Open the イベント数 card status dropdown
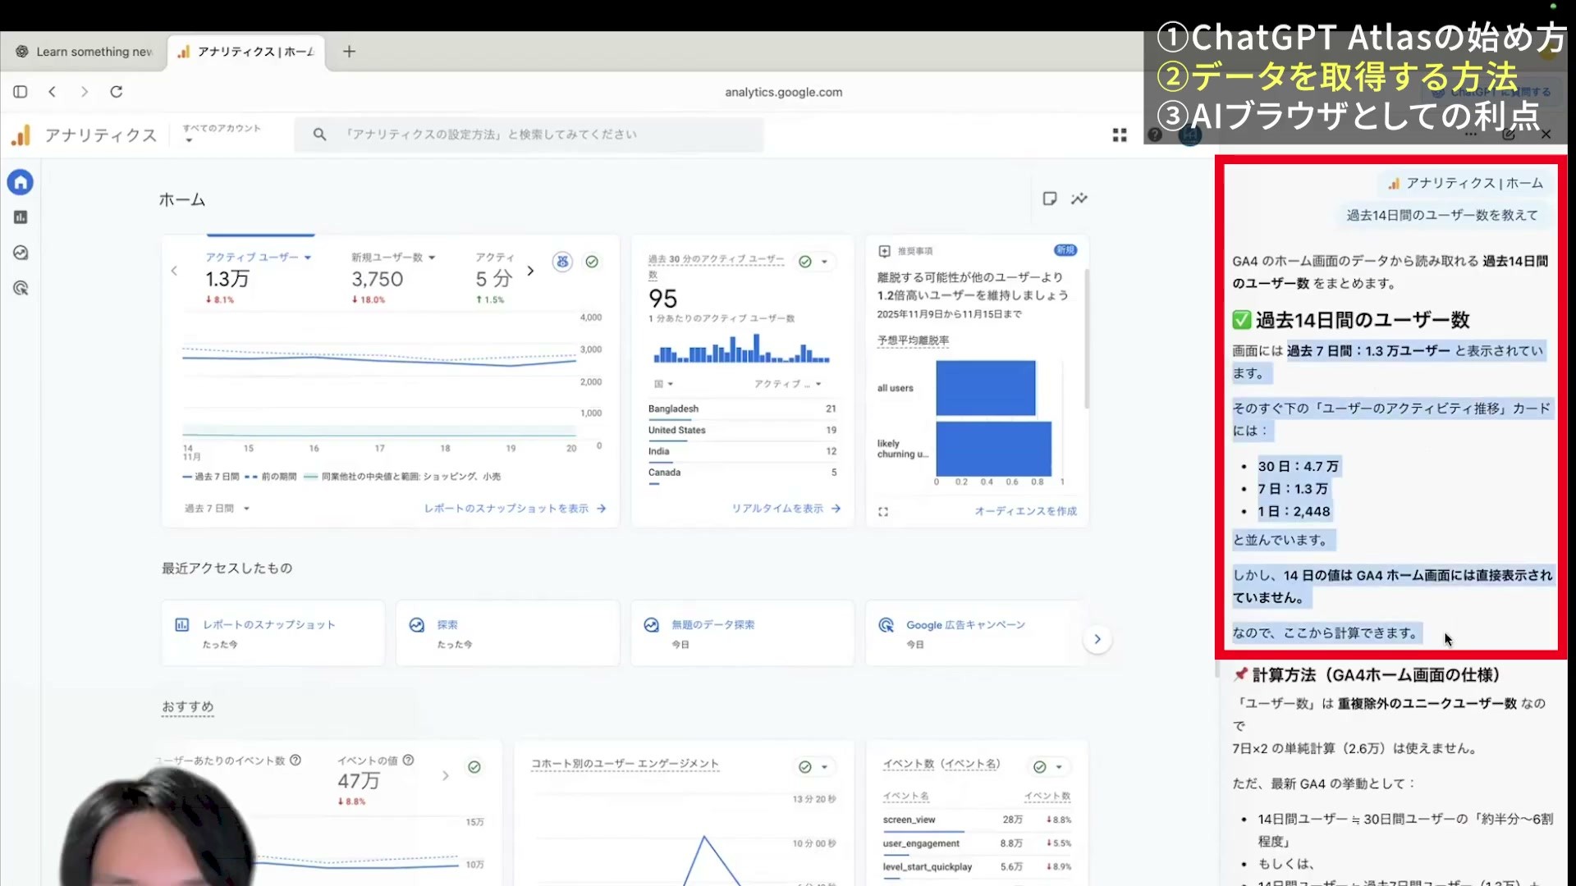This screenshot has width=1576, height=886. point(1048,767)
